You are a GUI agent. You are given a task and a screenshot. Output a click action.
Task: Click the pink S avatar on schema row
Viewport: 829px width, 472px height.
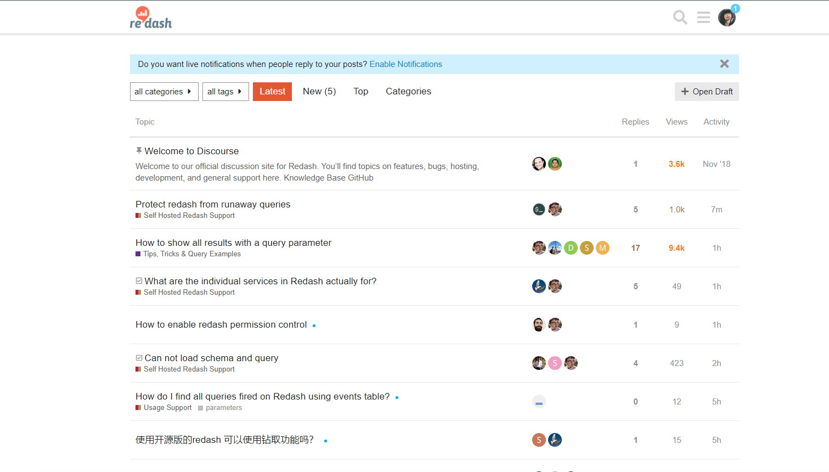(x=555, y=363)
